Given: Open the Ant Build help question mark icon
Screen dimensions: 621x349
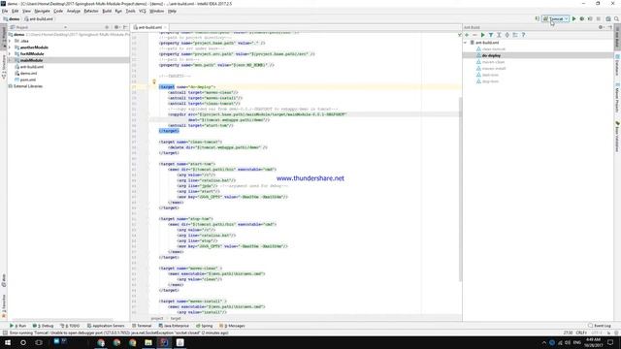Looking at the screenshot, I should coord(523,35).
